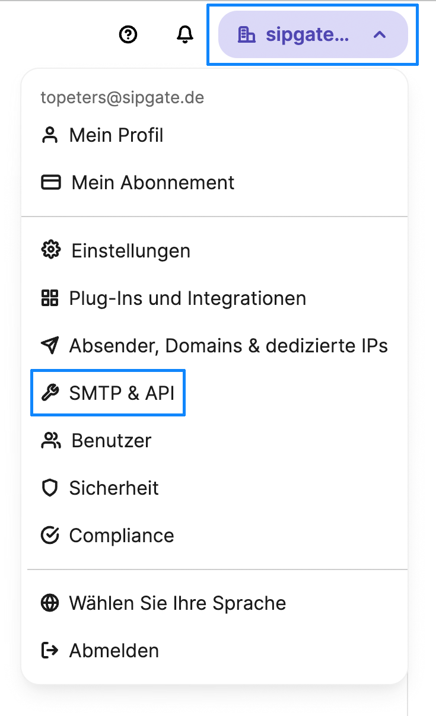Click the Benutzer people icon
Screen dimensions: 436x716
(x=52, y=440)
